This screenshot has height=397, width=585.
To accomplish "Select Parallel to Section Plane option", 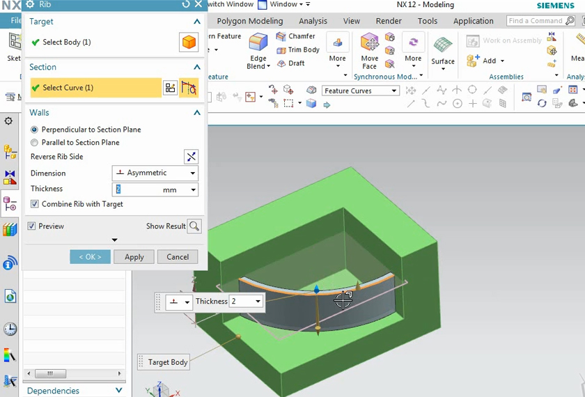I will 35,142.
